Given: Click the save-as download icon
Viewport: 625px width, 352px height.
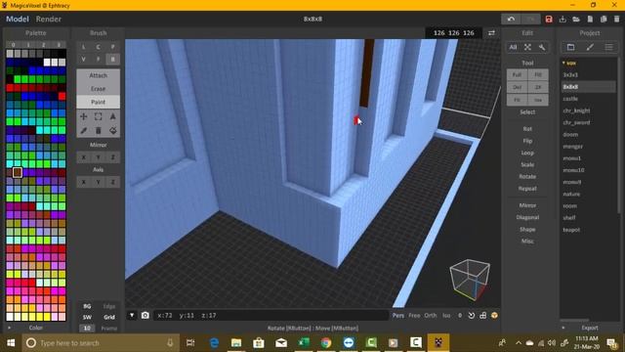Looking at the screenshot, I should 562,20.
